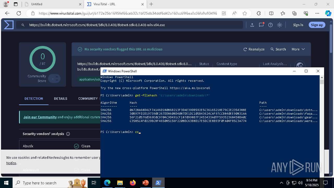This screenshot has height=188, width=334.
Task: Click the application/octet-stream tag
Action: 89,79
